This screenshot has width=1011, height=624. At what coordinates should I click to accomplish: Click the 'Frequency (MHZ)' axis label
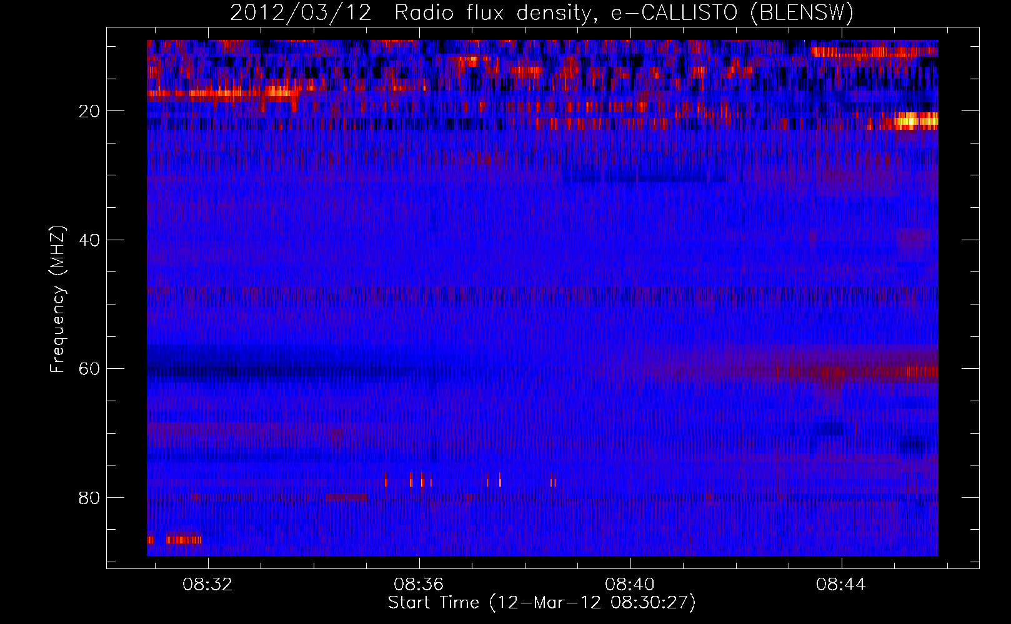click(57, 299)
